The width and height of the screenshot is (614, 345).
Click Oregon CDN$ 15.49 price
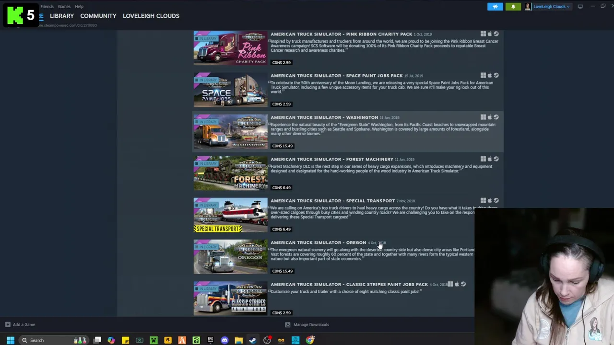[283, 271]
